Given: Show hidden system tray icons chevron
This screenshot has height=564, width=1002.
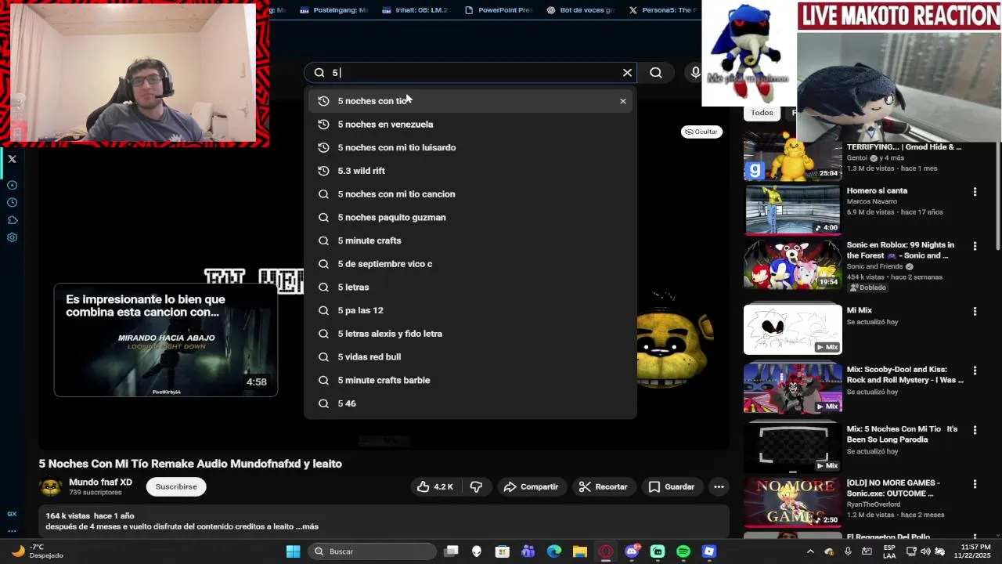Looking at the screenshot, I should click(x=810, y=551).
